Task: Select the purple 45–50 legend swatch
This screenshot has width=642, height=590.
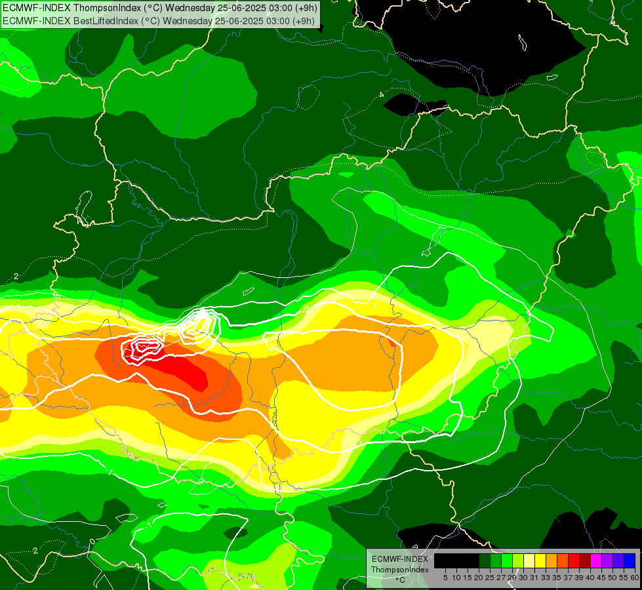Action: tap(607, 560)
